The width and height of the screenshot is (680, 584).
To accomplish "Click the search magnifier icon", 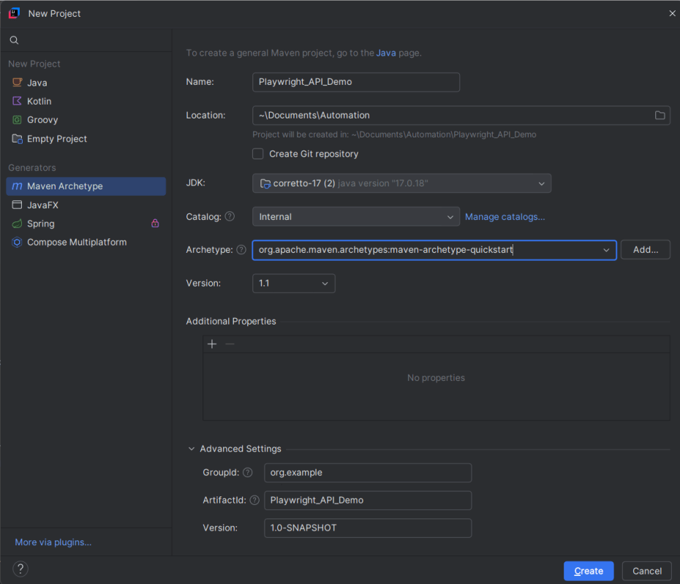I will click(14, 40).
